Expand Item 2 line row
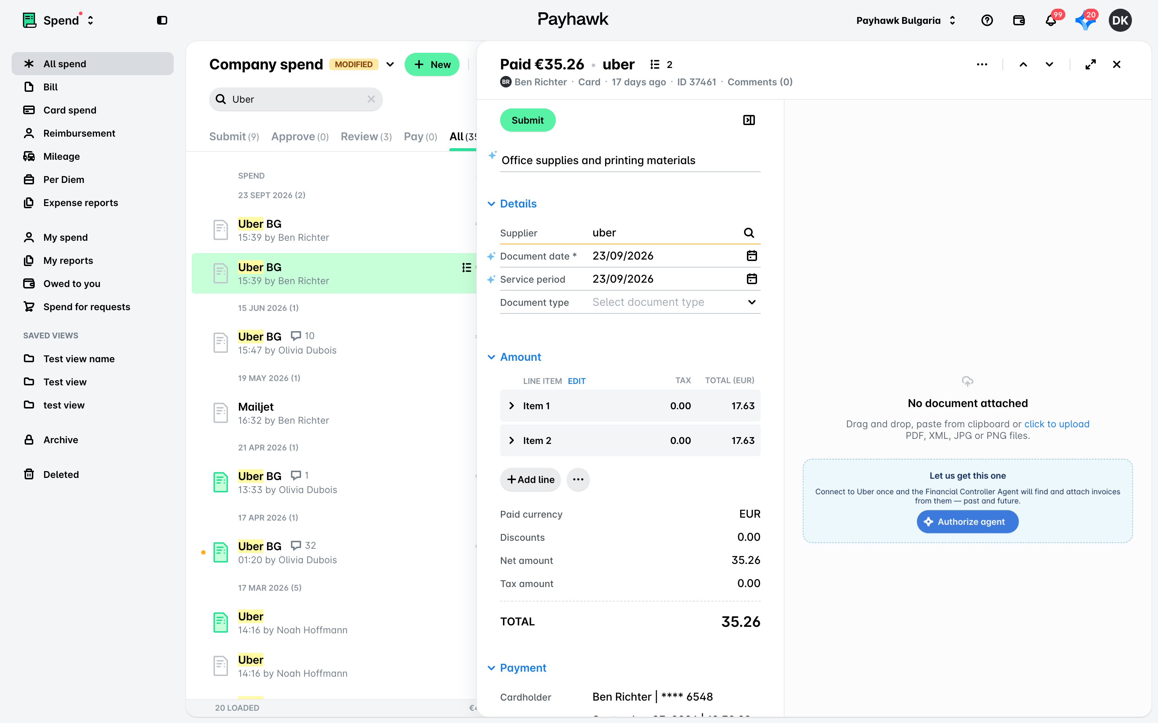The height and width of the screenshot is (723, 1158). [x=630, y=440]
